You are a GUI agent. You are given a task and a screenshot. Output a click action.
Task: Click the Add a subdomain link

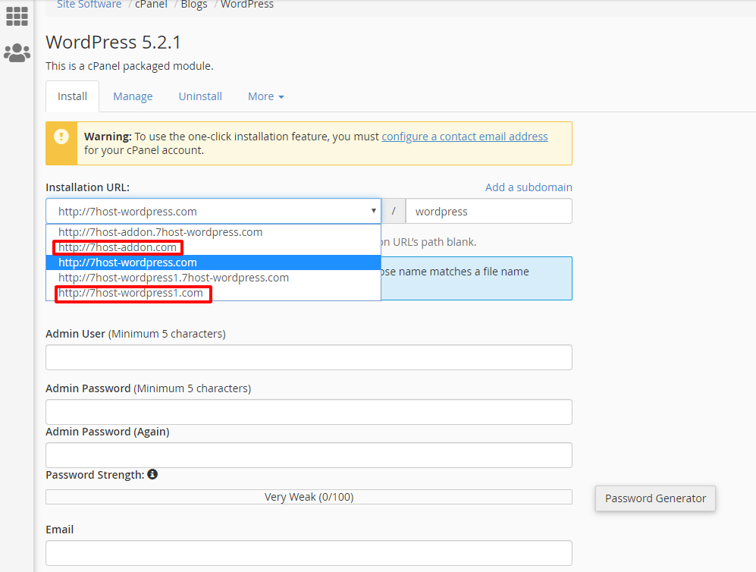point(529,187)
